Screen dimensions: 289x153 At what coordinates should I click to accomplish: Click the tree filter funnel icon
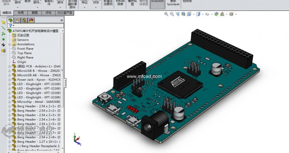point(11,26)
